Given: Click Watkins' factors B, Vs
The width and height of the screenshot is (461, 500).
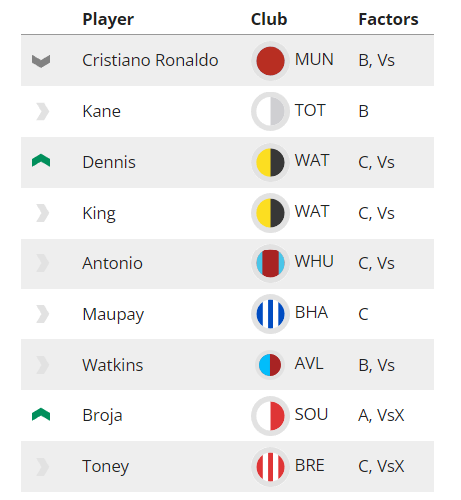Looking at the screenshot, I should [376, 365].
